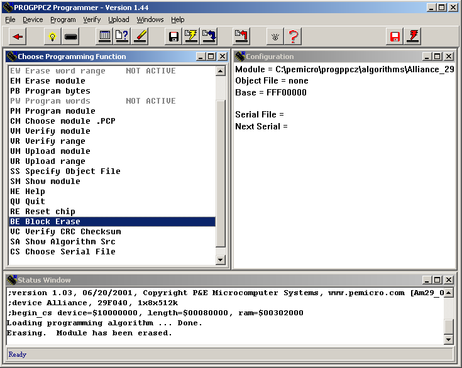This screenshot has width=462, height=368.
Task: Click 'Next Serial =' configuration line
Action: pyautogui.click(x=261, y=126)
